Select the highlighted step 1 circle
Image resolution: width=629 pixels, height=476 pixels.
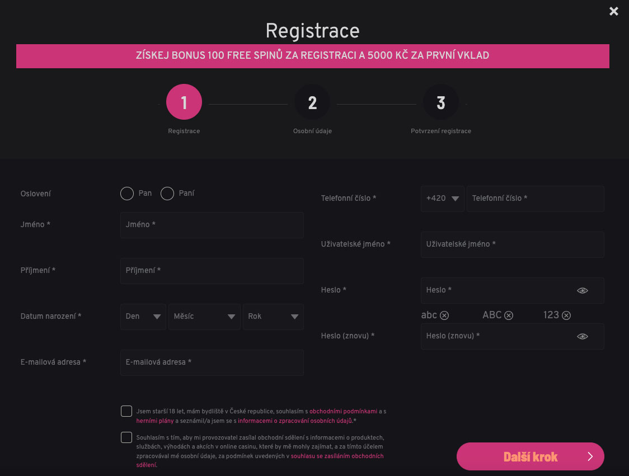(184, 102)
